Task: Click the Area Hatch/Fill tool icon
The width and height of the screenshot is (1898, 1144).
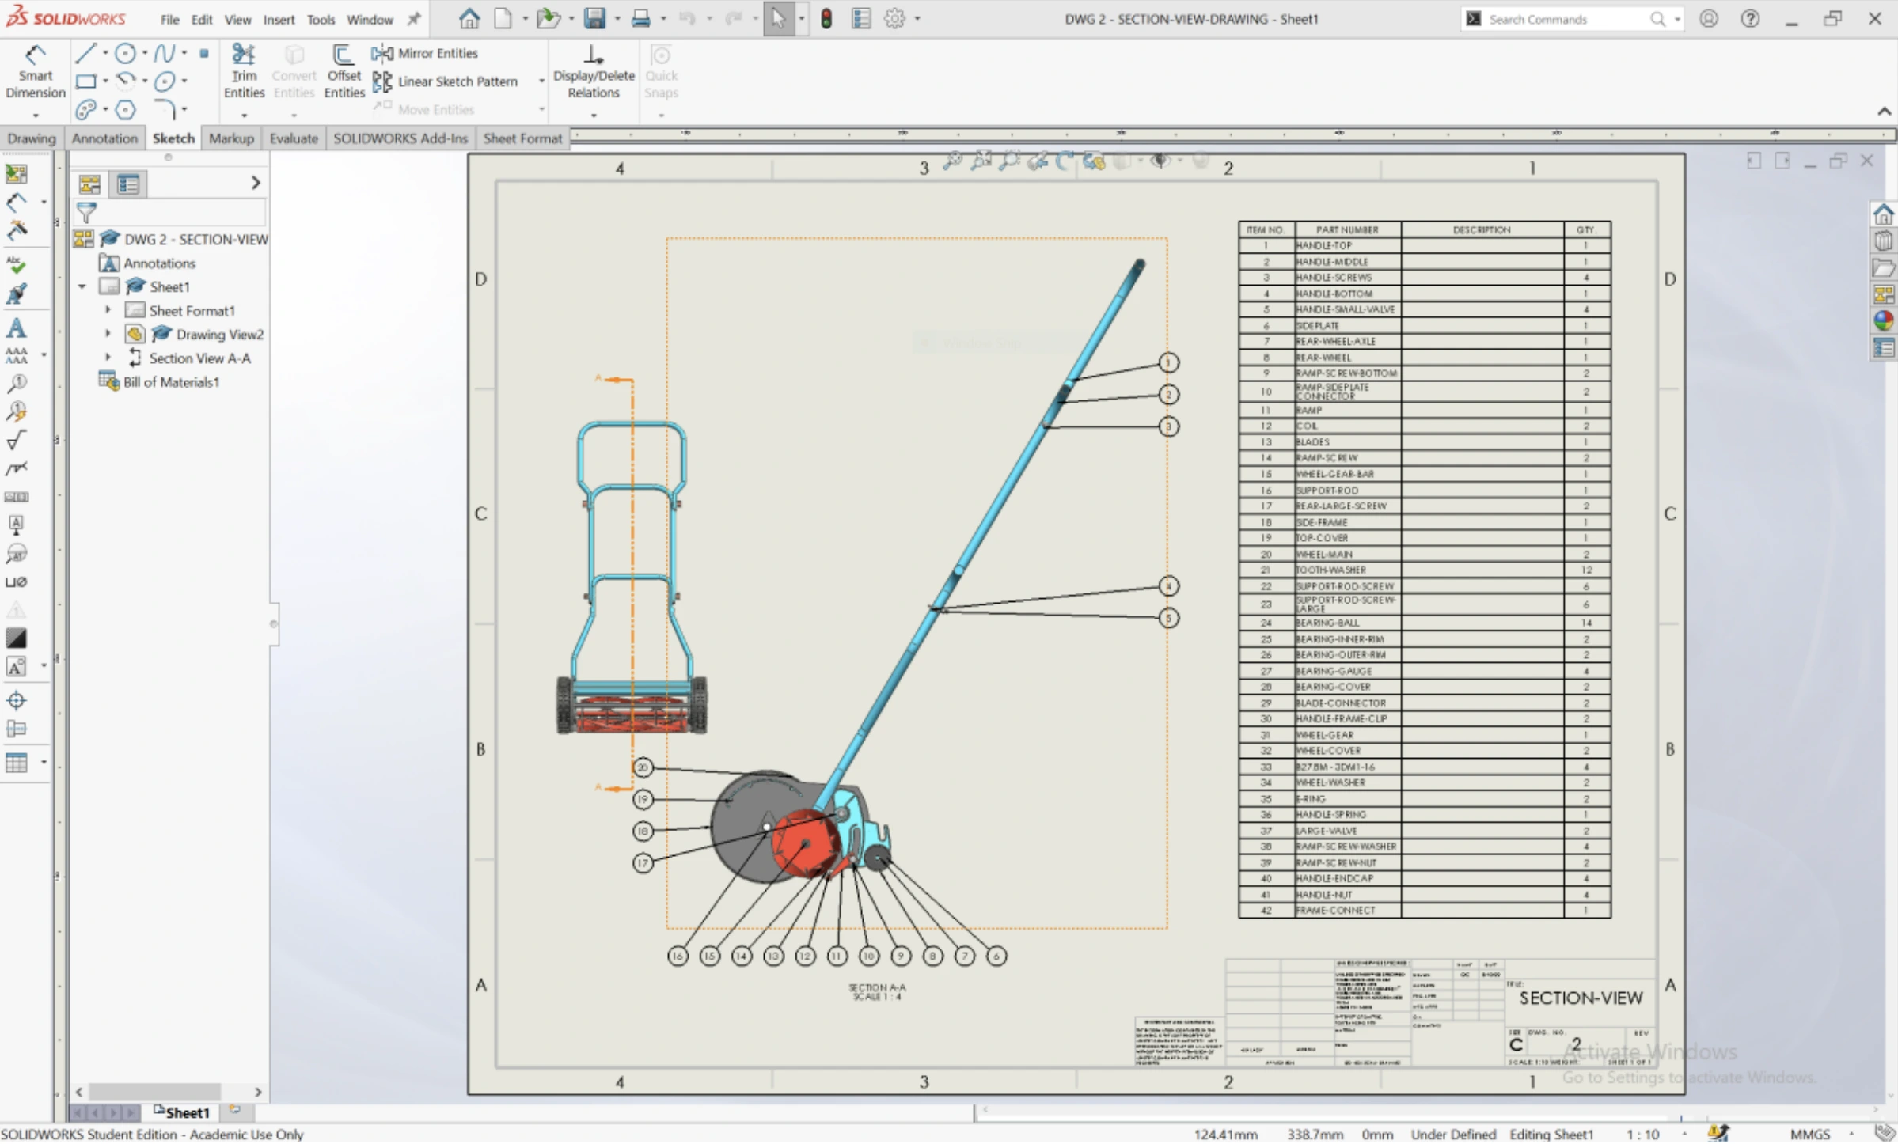Action: coord(16,638)
